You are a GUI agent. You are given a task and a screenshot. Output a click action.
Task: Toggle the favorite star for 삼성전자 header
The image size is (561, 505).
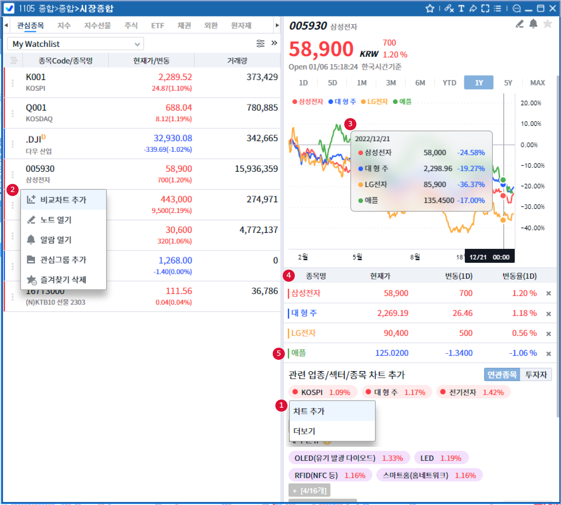click(x=547, y=24)
